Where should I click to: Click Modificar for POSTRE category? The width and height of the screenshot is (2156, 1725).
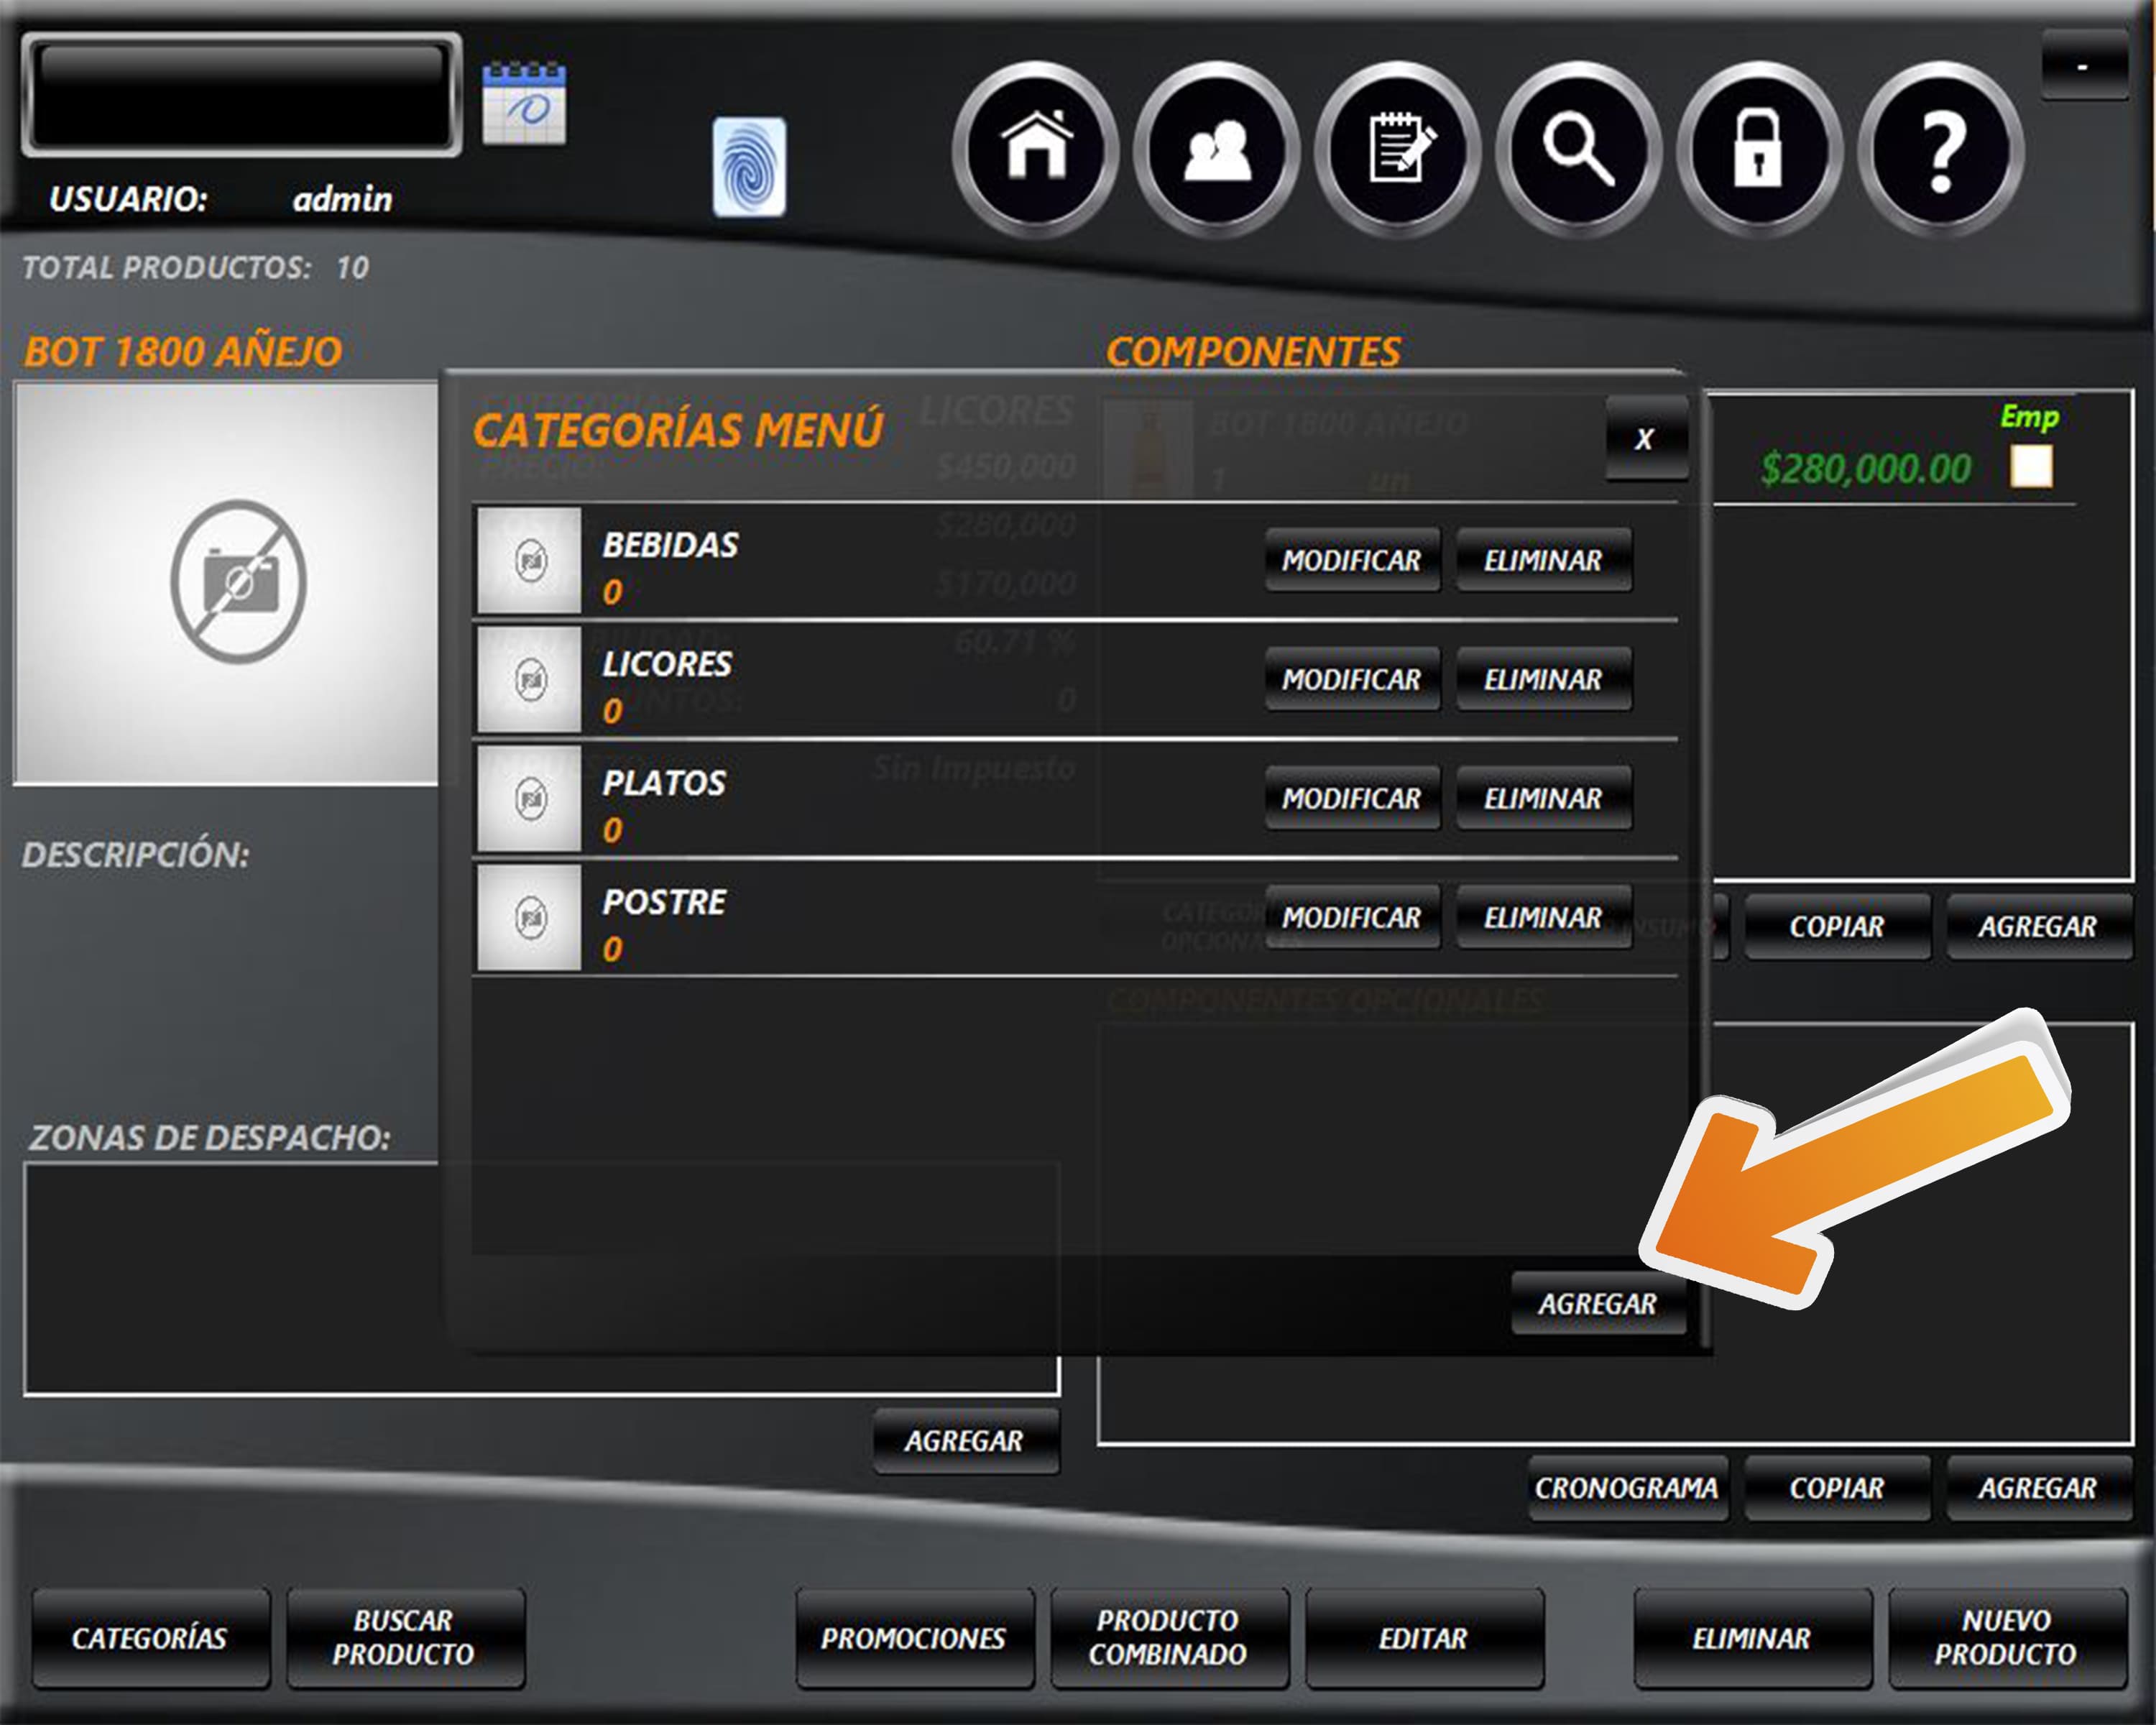click(1351, 917)
